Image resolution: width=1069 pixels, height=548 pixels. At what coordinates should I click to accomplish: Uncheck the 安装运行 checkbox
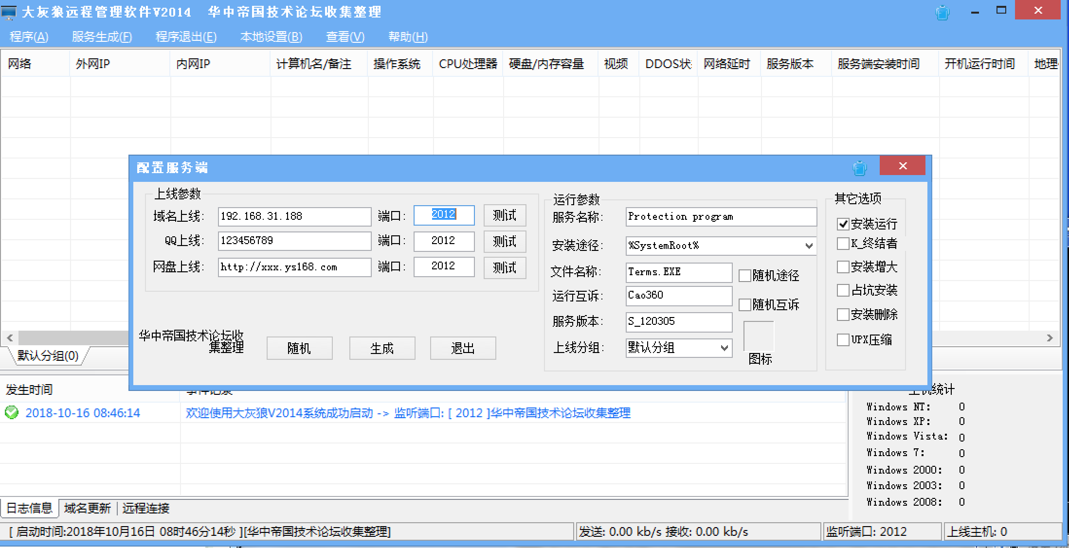[843, 224]
